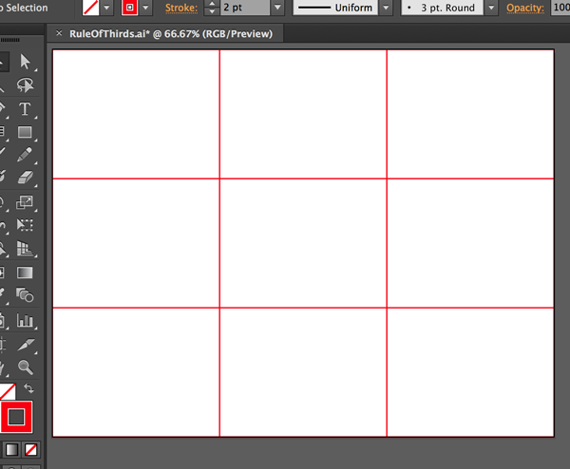
Task: Select the Pencil tool
Action: point(25,155)
